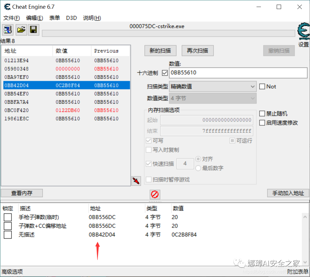Select result row address 0BA97EF0

(x=67, y=77)
